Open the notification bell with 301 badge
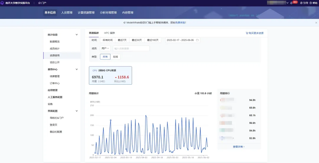This screenshot has width=319, height=163. pyautogui.click(x=291, y=3)
